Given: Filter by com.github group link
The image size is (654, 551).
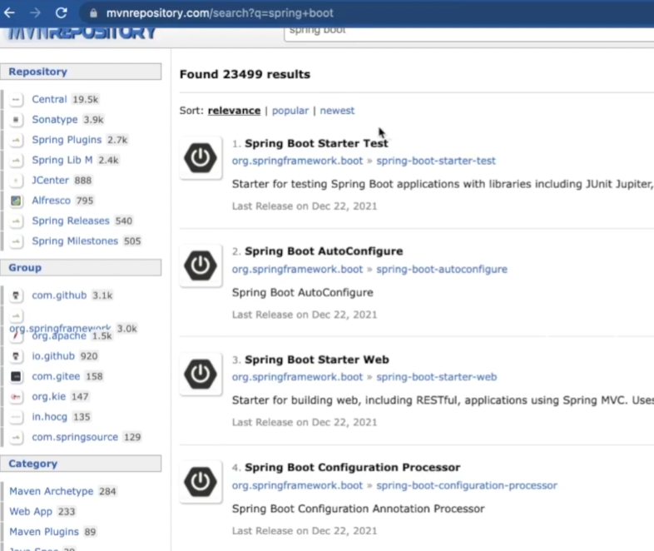Looking at the screenshot, I should (x=59, y=295).
